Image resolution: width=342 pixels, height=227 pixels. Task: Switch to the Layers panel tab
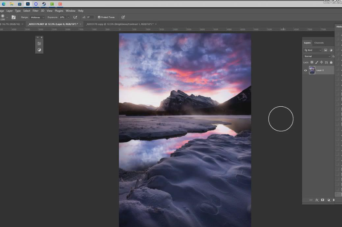(307, 43)
